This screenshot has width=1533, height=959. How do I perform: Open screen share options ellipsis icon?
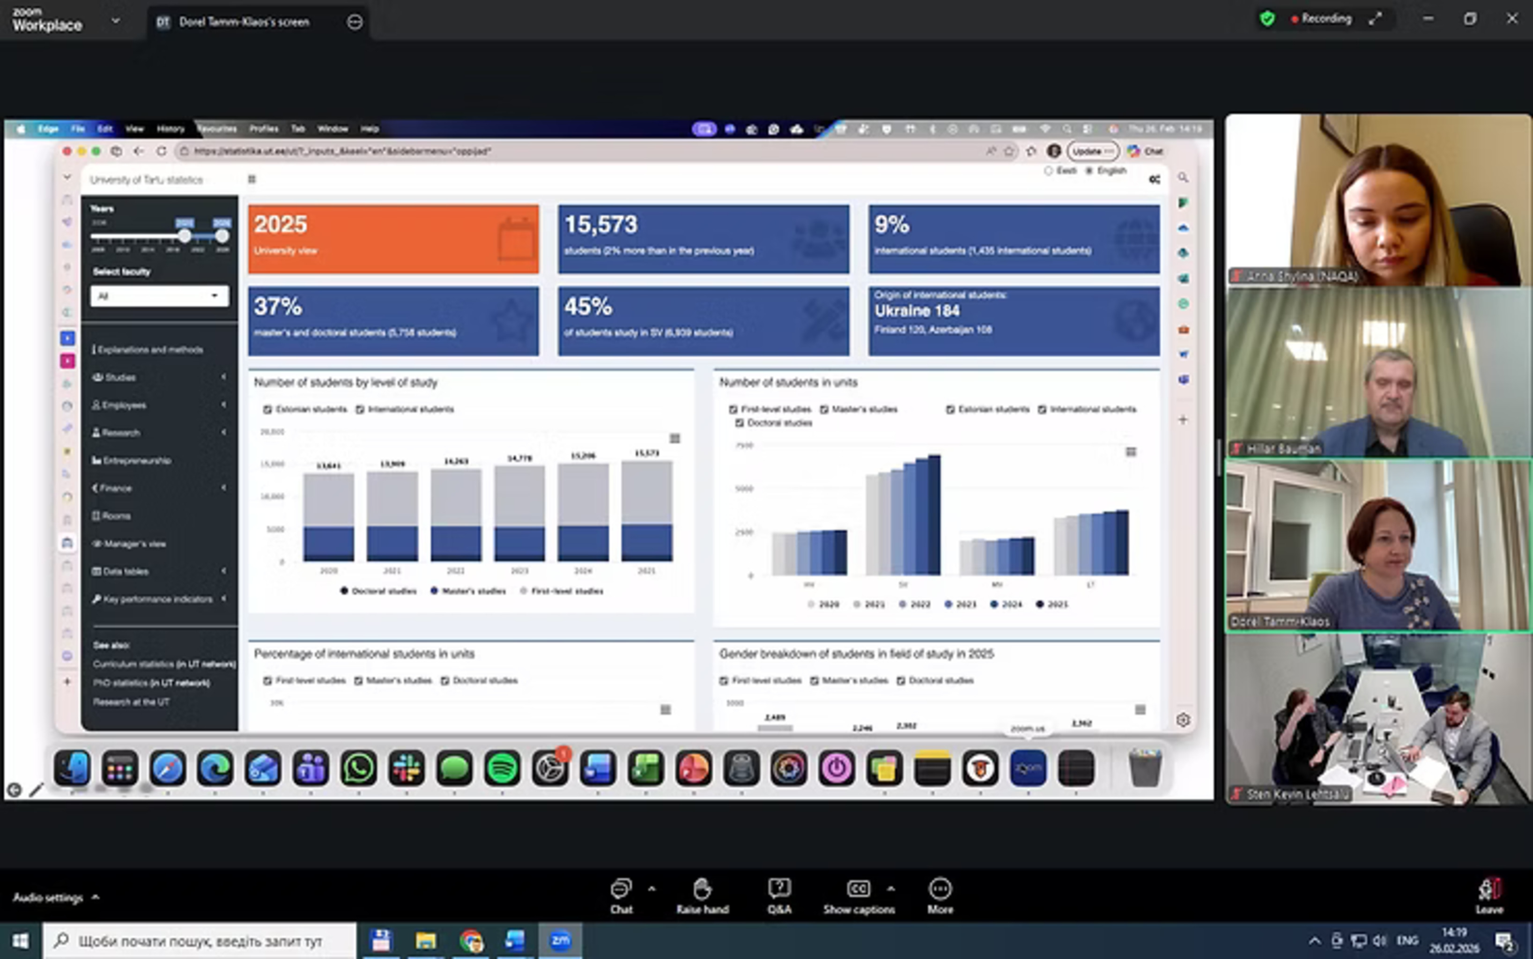(355, 22)
